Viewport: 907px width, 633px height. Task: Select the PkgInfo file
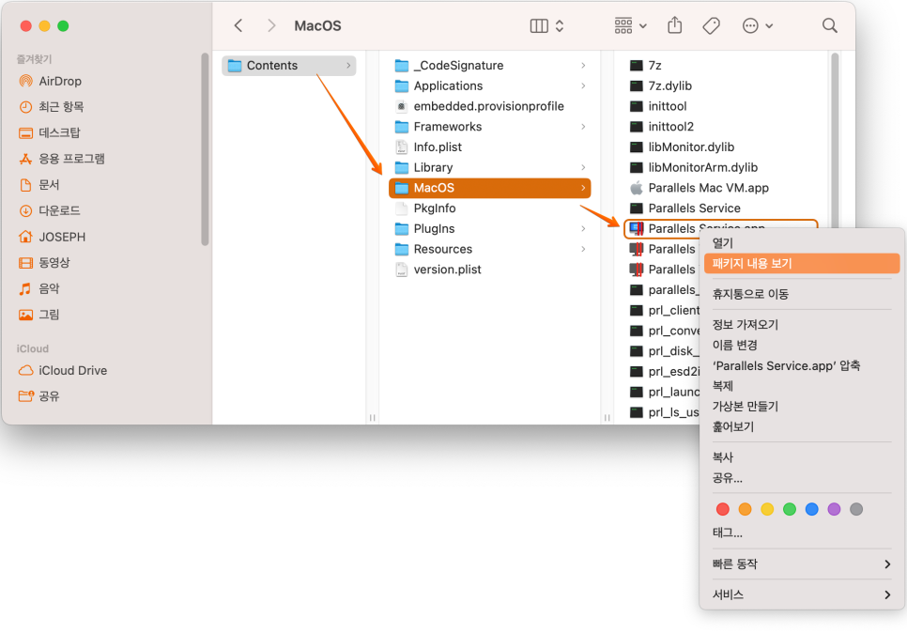(490, 208)
